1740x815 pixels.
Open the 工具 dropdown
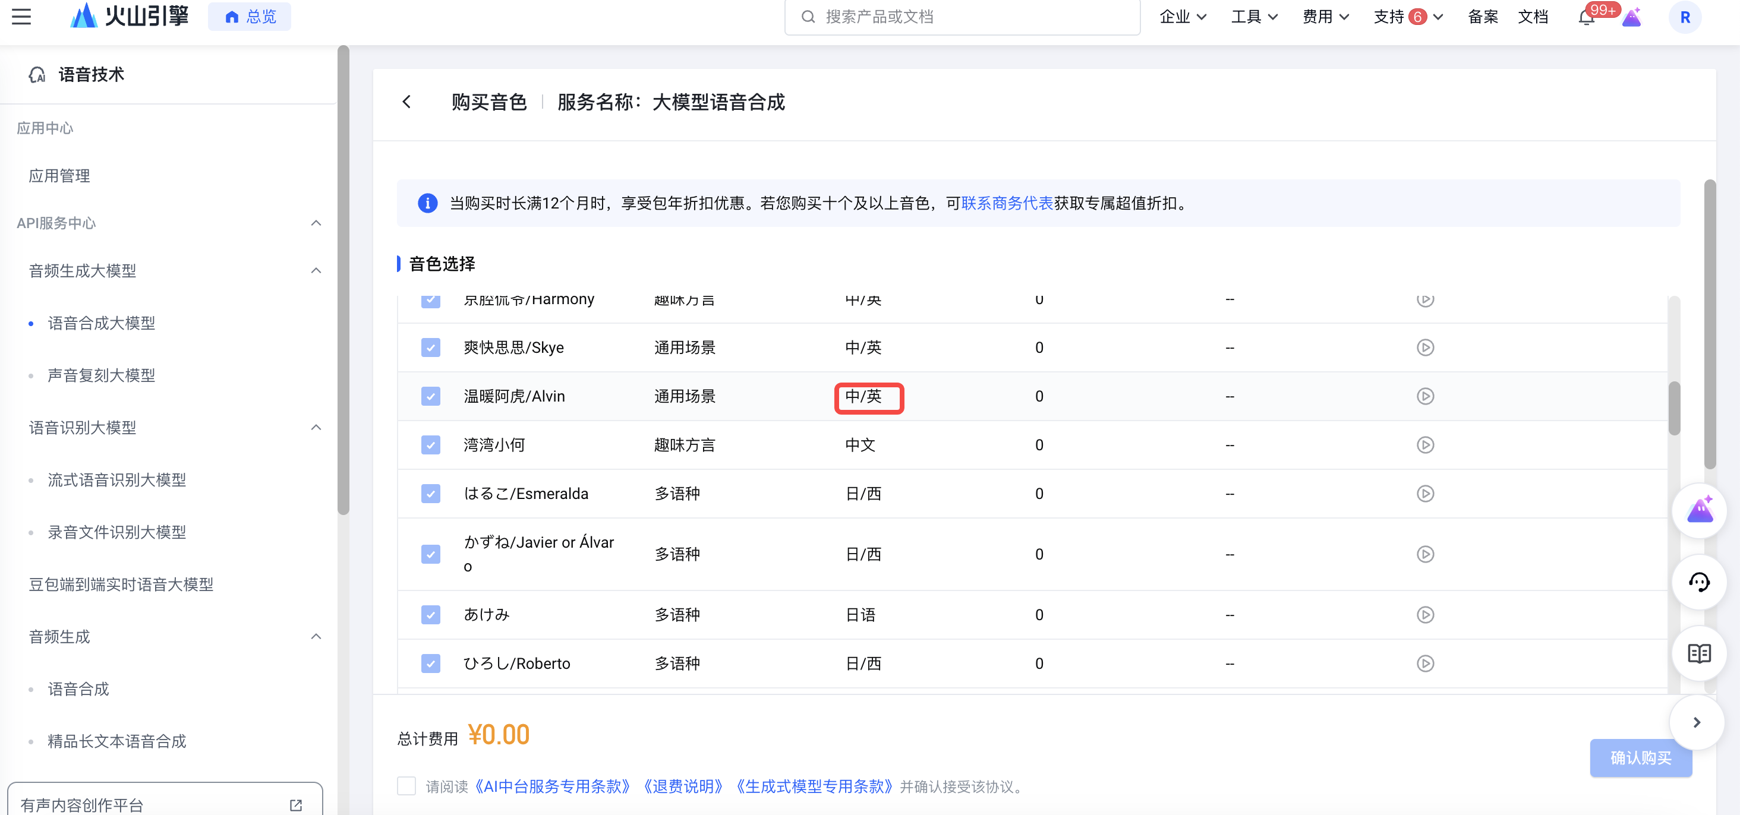[1254, 17]
